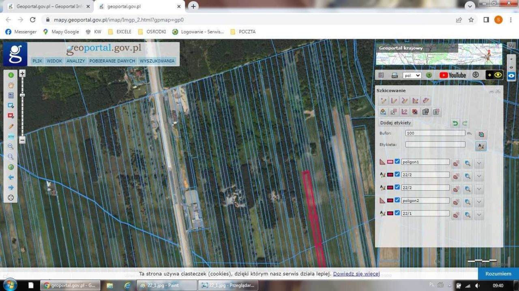
Task: Open the XYH coordinates tool
Action: (11, 136)
